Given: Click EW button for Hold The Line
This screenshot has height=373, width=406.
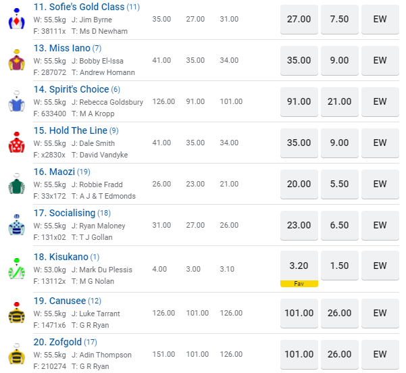Looking at the screenshot, I should click(380, 143).
